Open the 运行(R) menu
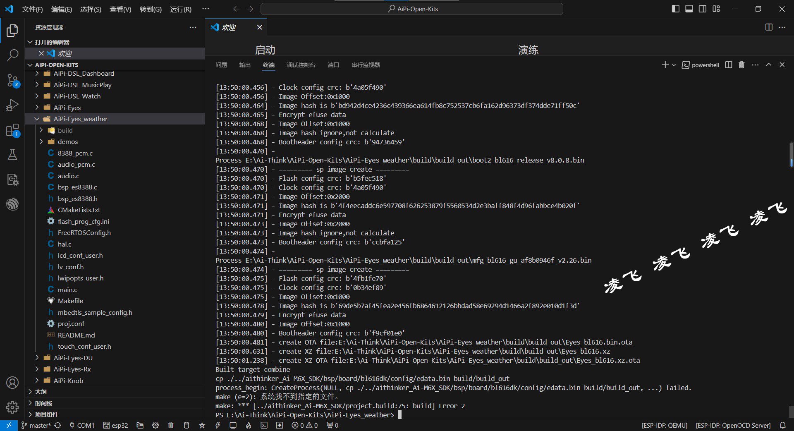 coord(181,9)
